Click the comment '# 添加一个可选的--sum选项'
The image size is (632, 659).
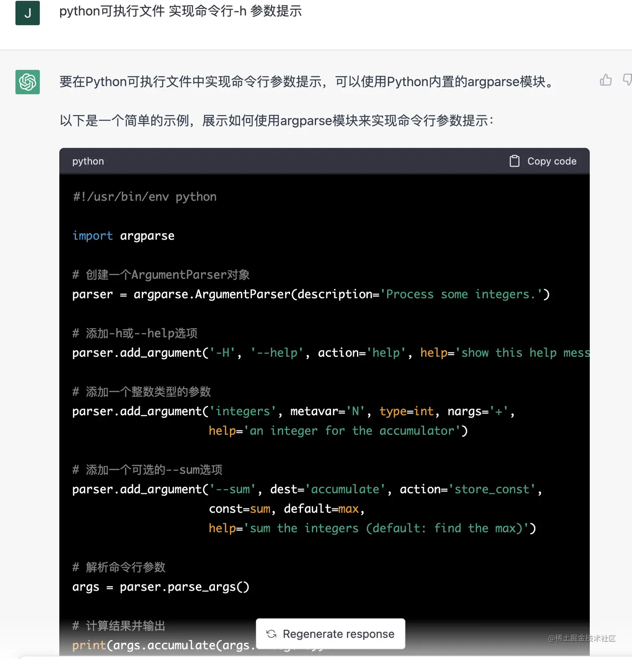point(147,470)
